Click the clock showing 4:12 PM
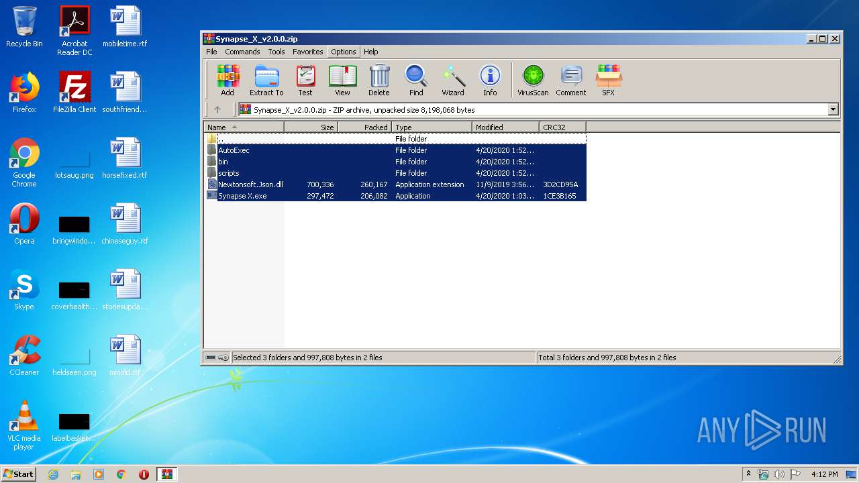The height and width of the screenshot is (483, 859). 824,474
